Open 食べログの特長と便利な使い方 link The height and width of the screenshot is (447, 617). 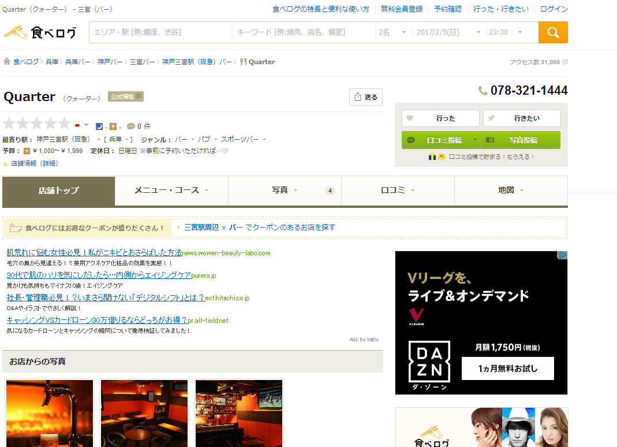tap(321, 9)
